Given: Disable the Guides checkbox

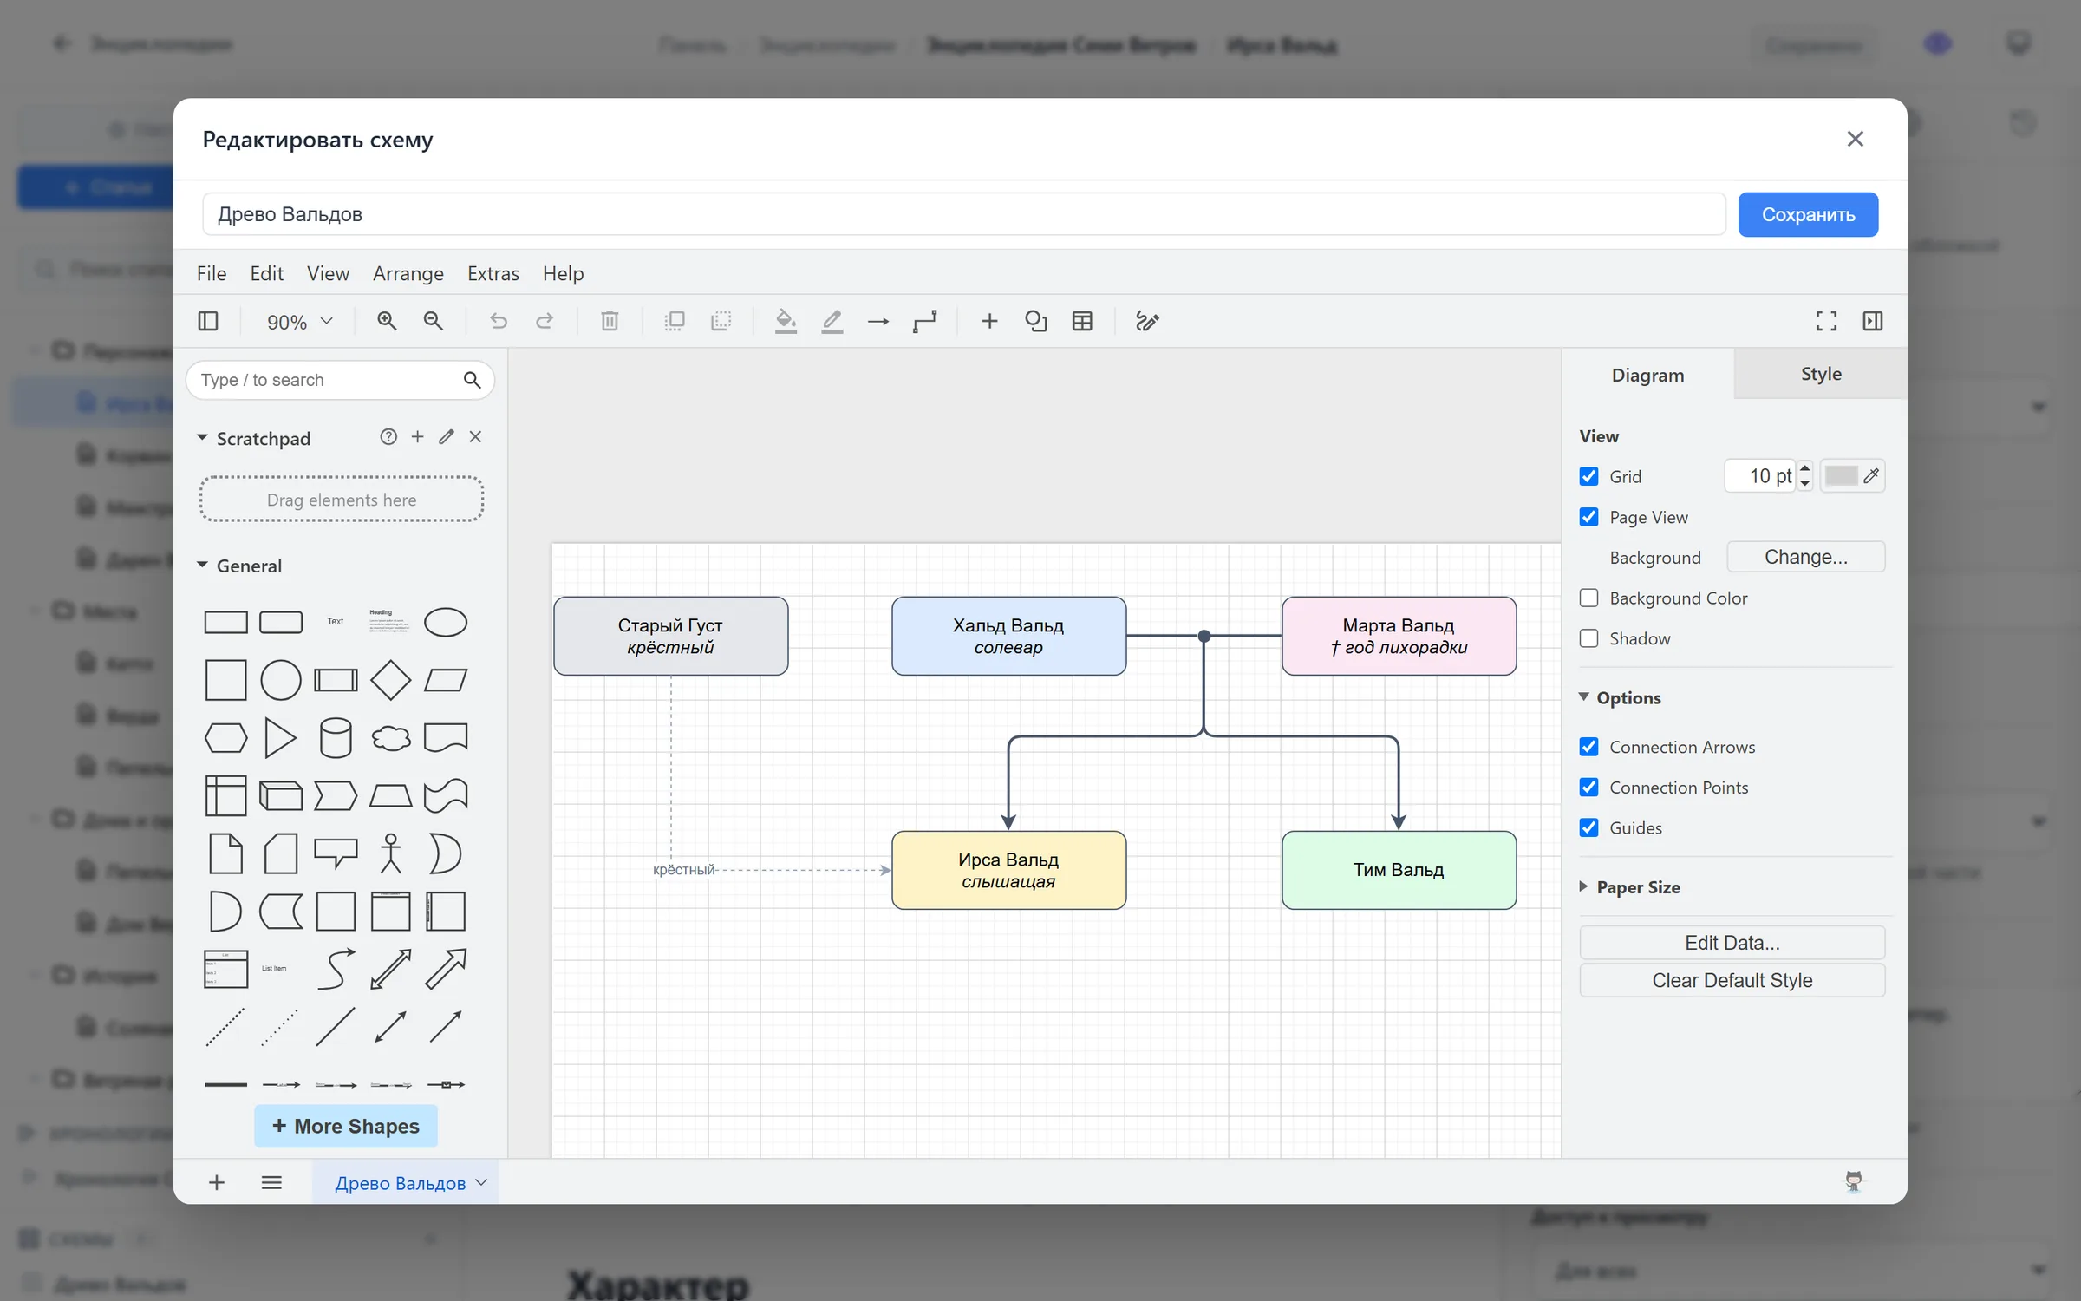Looking at the screenshot, I should point(1588,827).
